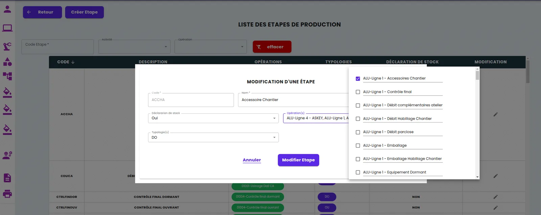
Task: Edit the CTRLFINDOR row with its pencil icon
Action: pos(495,197)
